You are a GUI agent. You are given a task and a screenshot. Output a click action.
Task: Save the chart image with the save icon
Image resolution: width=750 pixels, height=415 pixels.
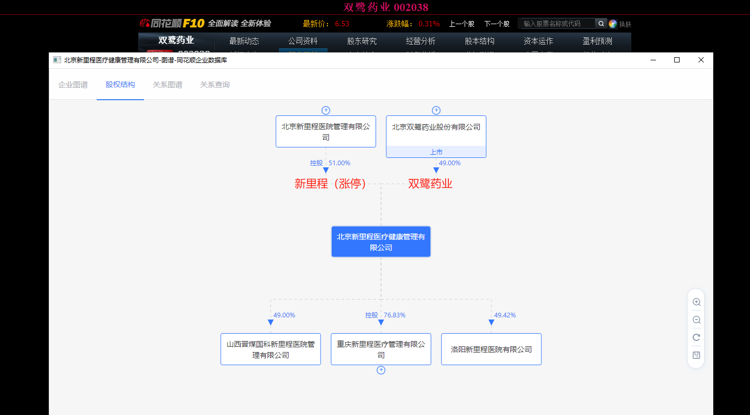coord(696,355)
